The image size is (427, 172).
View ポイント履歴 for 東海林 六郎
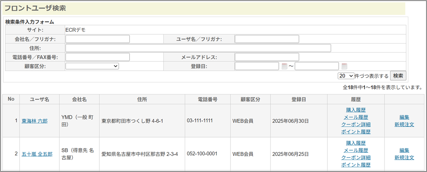click(x=356, y=132)
